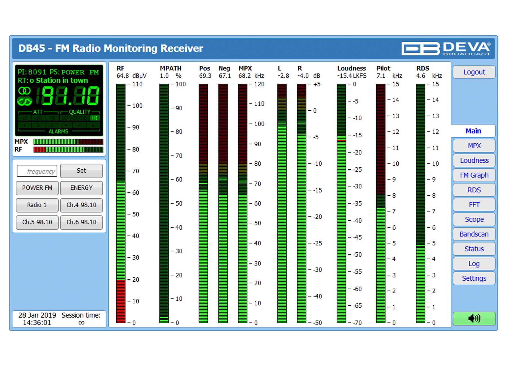507x366 pixels.
Task: Open the Status tab
Action: [474, 249]
